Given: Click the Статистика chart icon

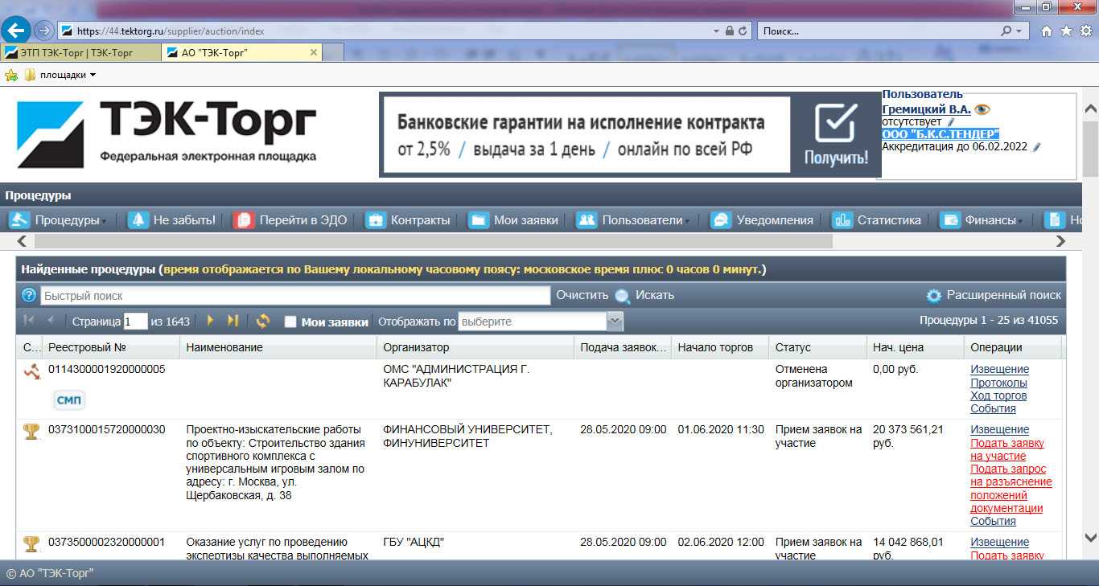Looking at the screenshot, I should coord(842,219).
